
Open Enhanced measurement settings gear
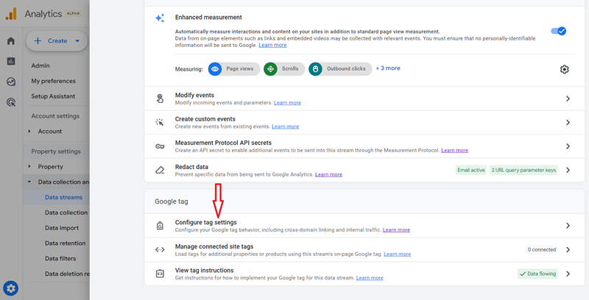coord(564,69)
